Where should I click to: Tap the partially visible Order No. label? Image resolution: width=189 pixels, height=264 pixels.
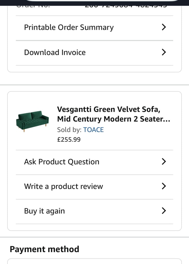[33, 7]
